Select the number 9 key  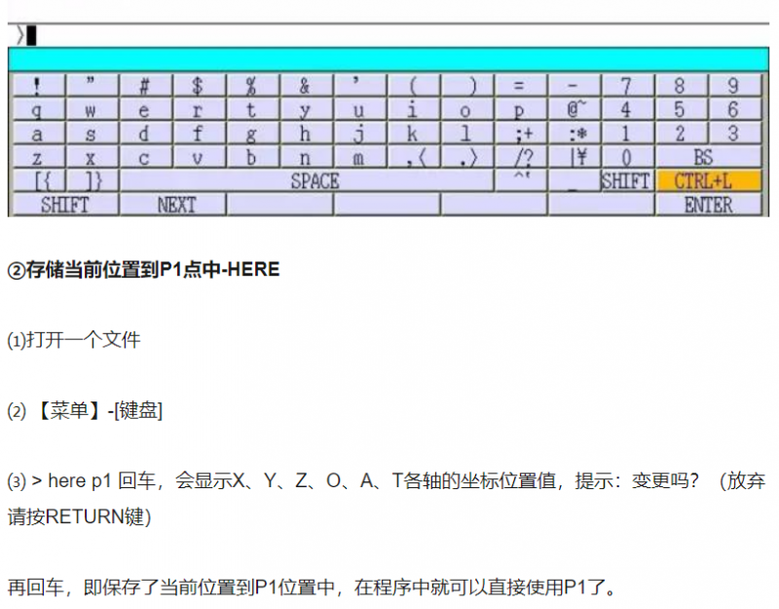(734, 86)
